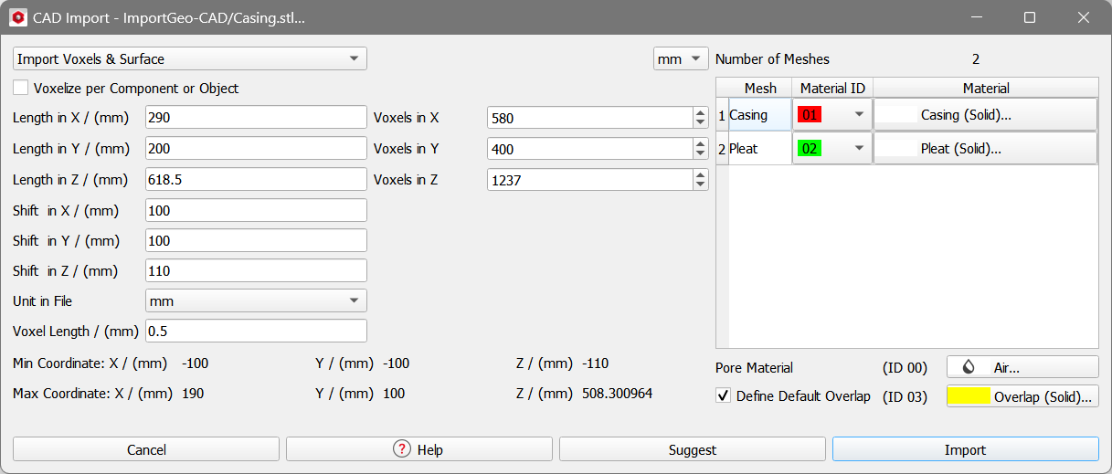
Task: Decrease Voxels in X value
Action: point(701,123)
